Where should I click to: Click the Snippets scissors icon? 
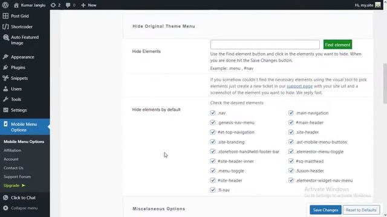[5, 78]
